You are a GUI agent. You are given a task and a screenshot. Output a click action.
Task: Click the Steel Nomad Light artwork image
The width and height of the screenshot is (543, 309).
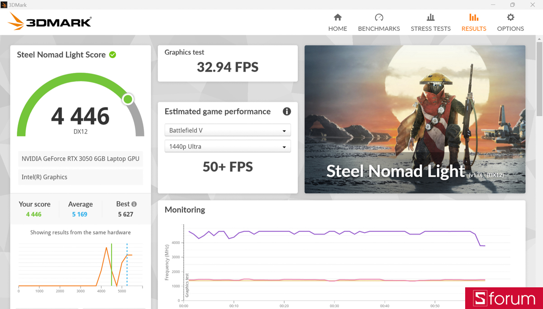414,118
